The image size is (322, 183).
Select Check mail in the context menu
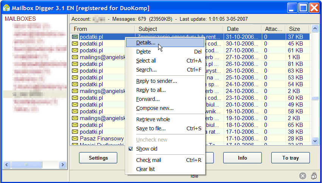165,160
